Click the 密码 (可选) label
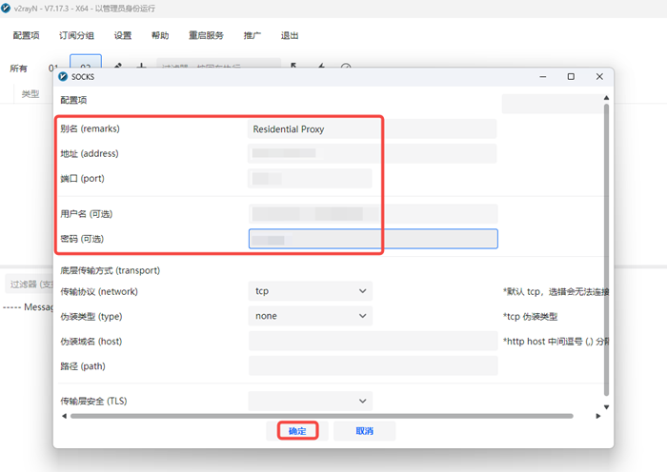Viewport: 667px width, 472px height. coord(82,239)
